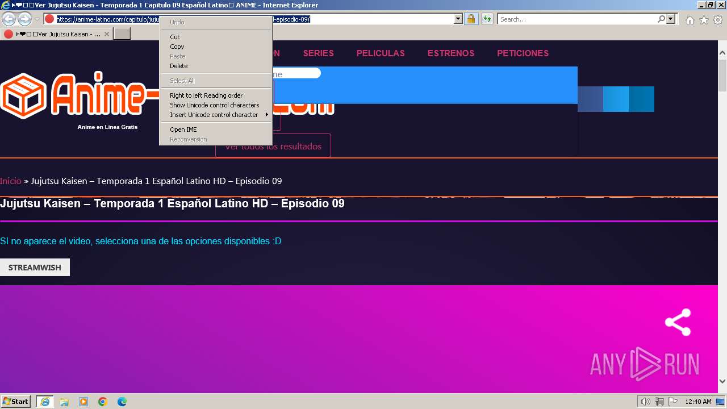Click the security lock icon
Viewport: 727px width, 409px height.
(x=471, y=19)
